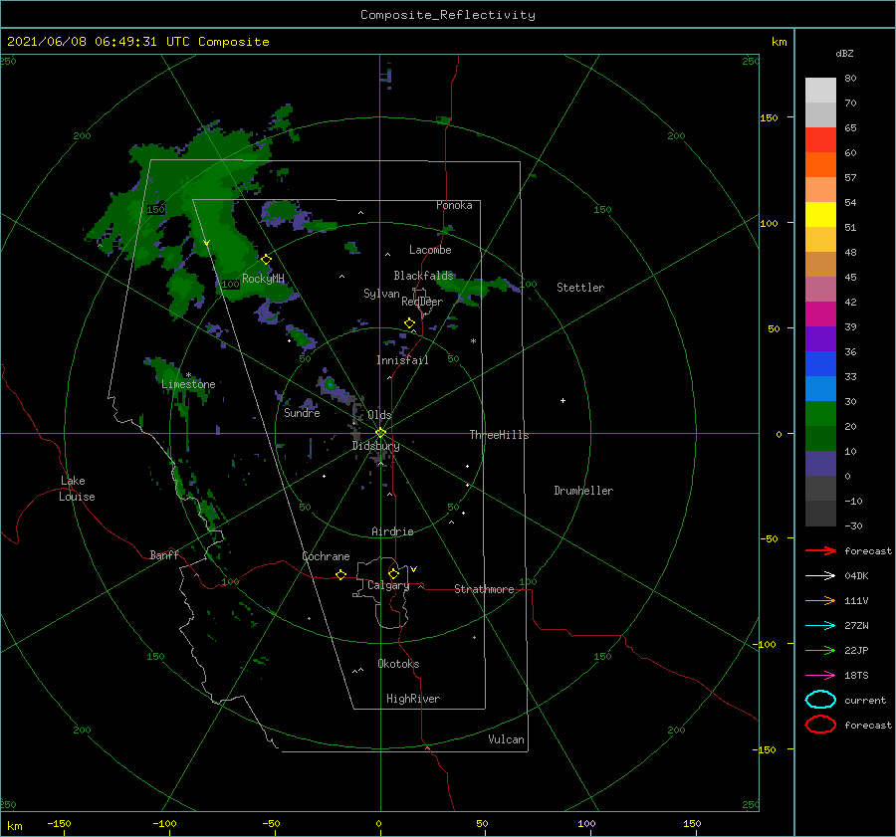Select the orange 60-57 dBZ color swatch
Image resolution: width=896 pixels, height=837 pixels.
820,165
